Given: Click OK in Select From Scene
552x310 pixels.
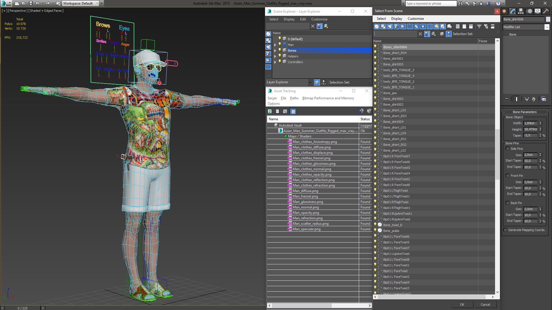Looking at the screenshot, I should (462, 305).
